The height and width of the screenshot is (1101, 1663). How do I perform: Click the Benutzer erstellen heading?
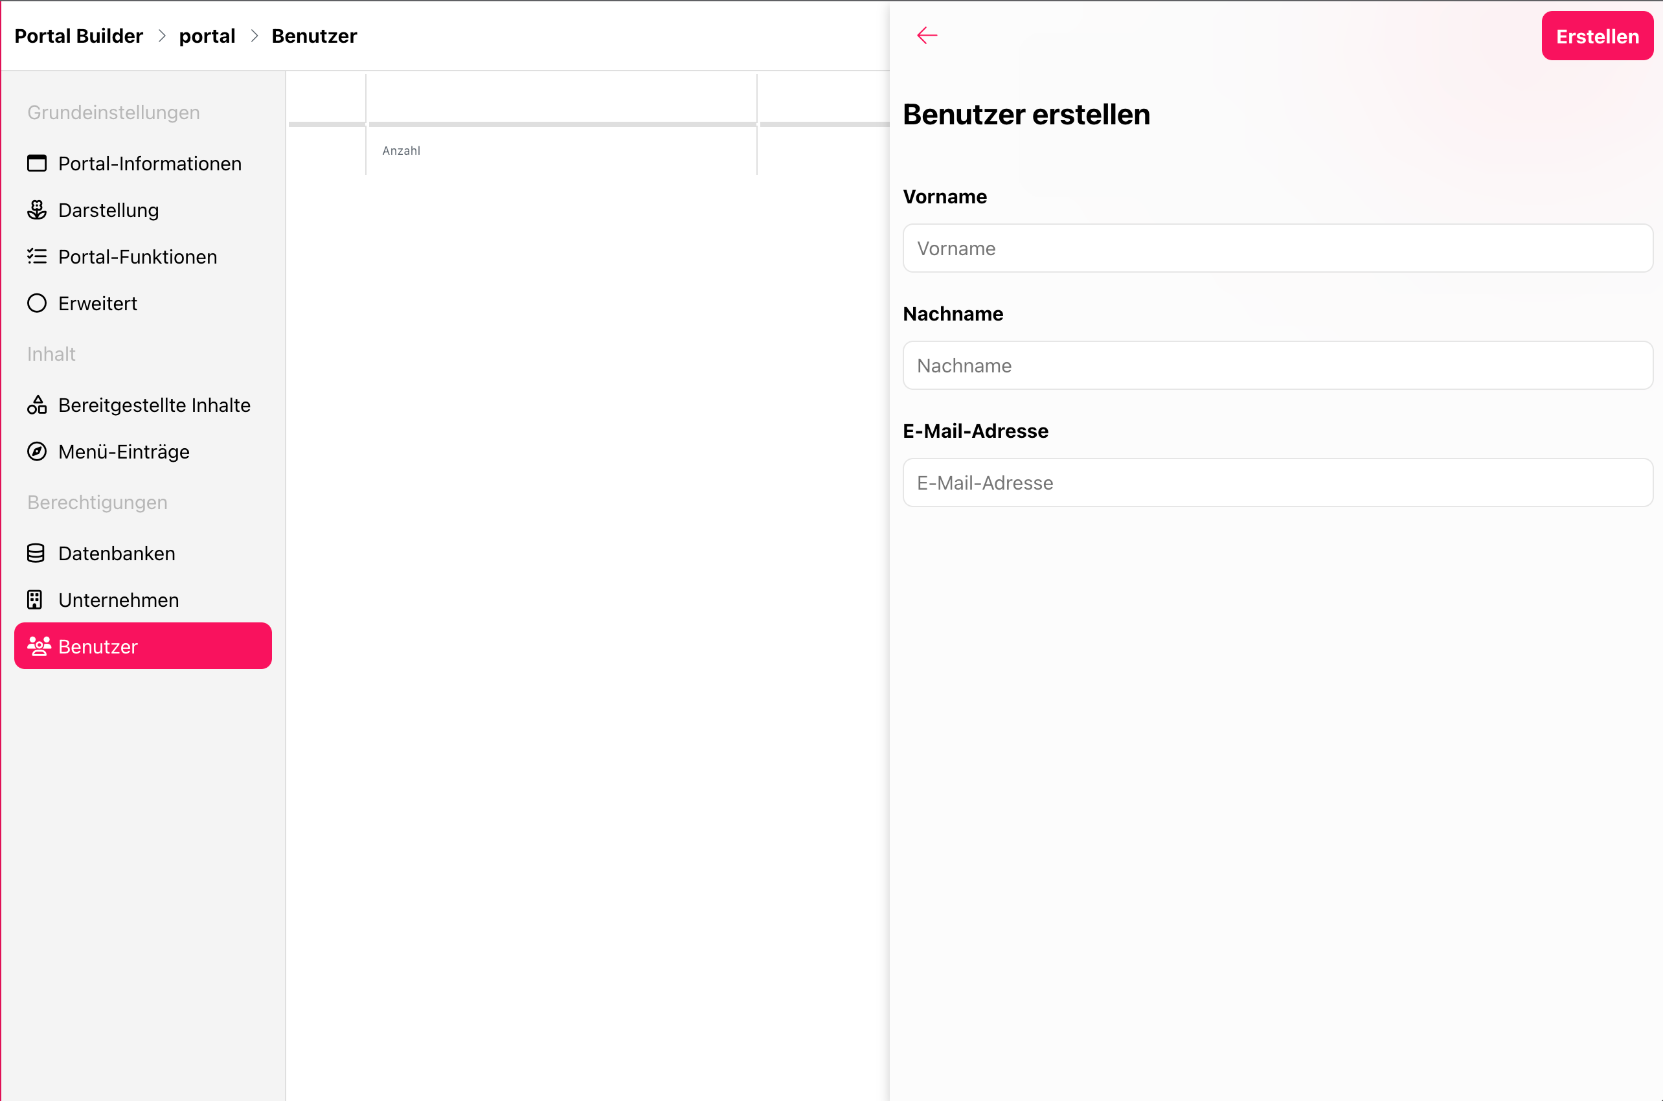click(1026, 115)
